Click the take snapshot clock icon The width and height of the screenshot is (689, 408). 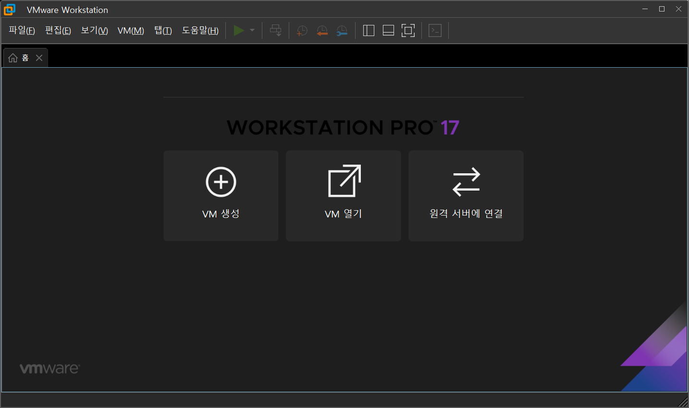302,31
